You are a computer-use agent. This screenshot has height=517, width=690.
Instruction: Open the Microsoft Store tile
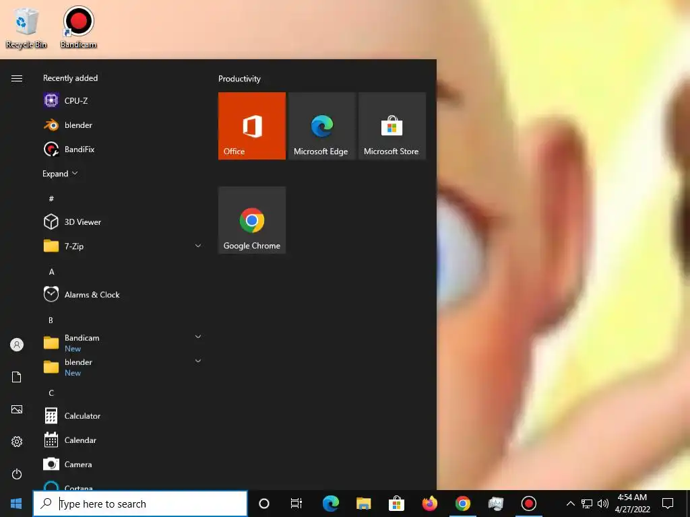391,126
